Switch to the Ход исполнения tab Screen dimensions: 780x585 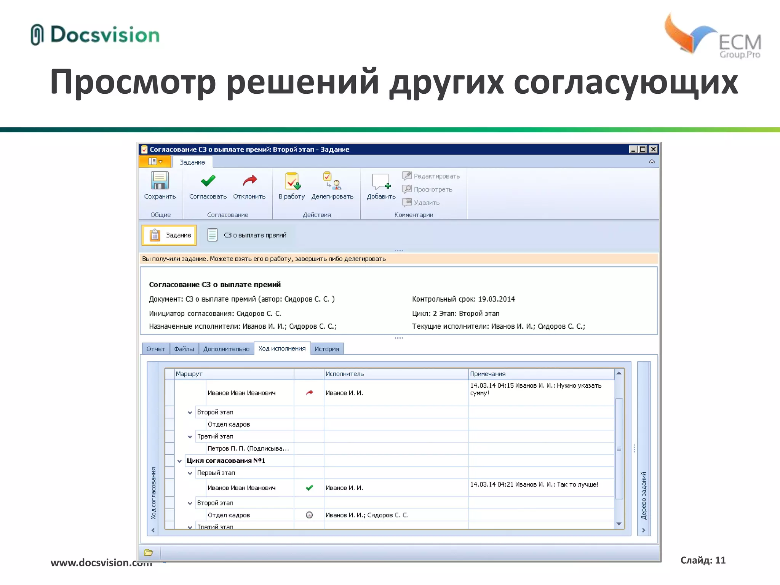pyautogui.click(x=282, y=348)
